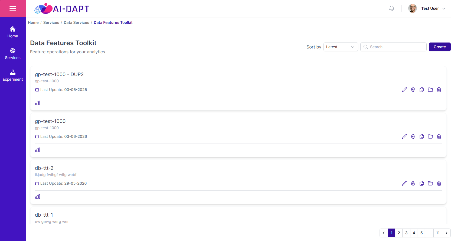The height and width of the screenshot is (241, 451).
Task: Go to page 3
Action: tap(406, 233)
